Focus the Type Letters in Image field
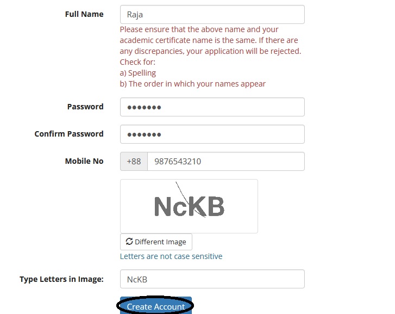Screen dimensions: 395x314 point(212,279)
